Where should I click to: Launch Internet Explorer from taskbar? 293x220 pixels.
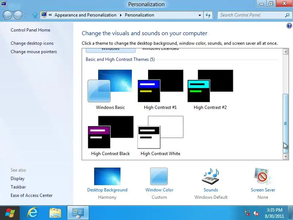[33, 213]
